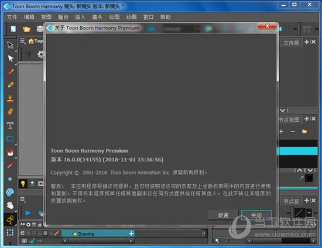Screen dimensions: 322x248
Task: Close the About dialog with red X
Action: pos(267,26)
